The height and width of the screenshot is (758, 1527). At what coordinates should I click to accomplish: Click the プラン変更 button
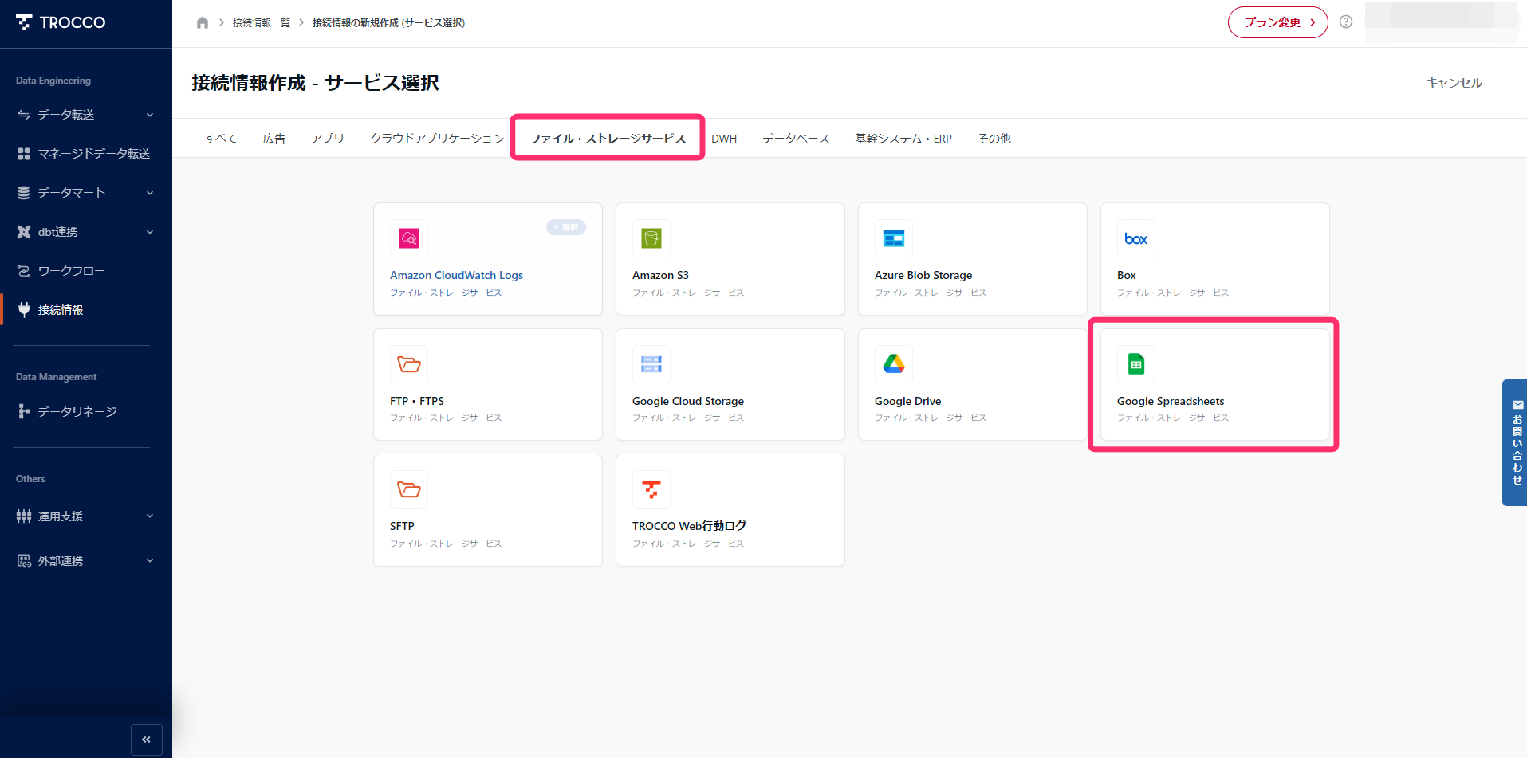coord(1277,22)
